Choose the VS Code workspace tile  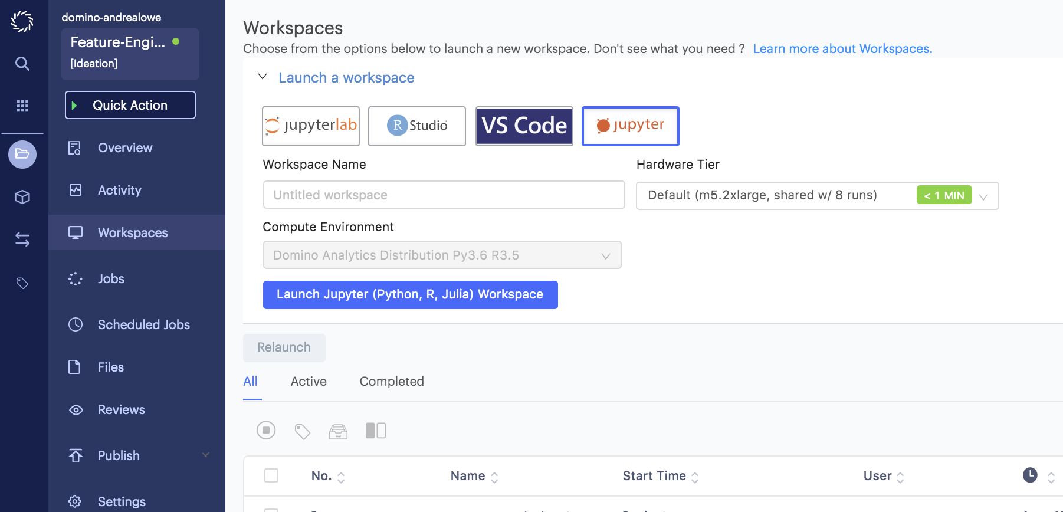coord(524,126)
